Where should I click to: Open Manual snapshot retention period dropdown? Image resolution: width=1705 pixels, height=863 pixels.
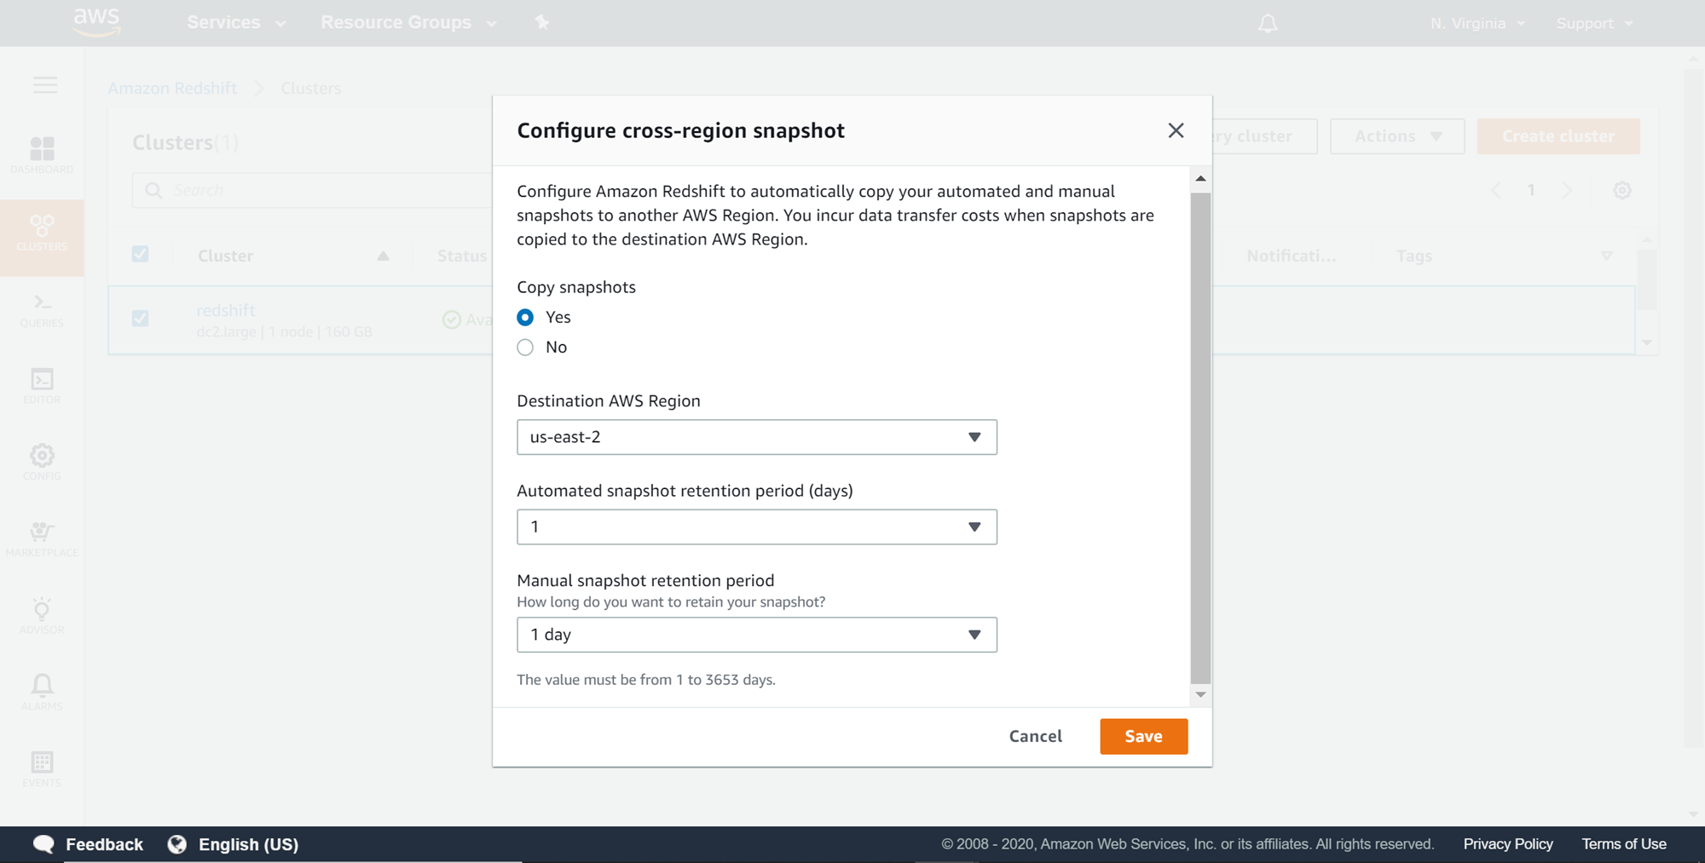[x=756, y=635]
